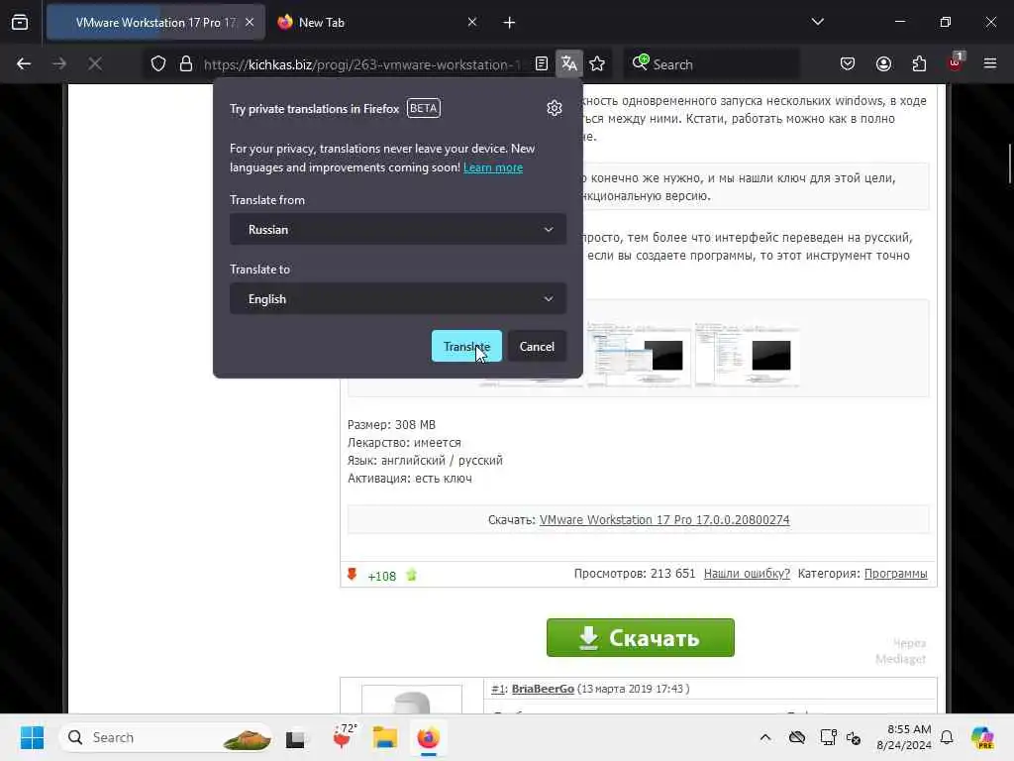Click the Нашли ошибку? link
Viewport: 1014px width, 761px height.
747,574
